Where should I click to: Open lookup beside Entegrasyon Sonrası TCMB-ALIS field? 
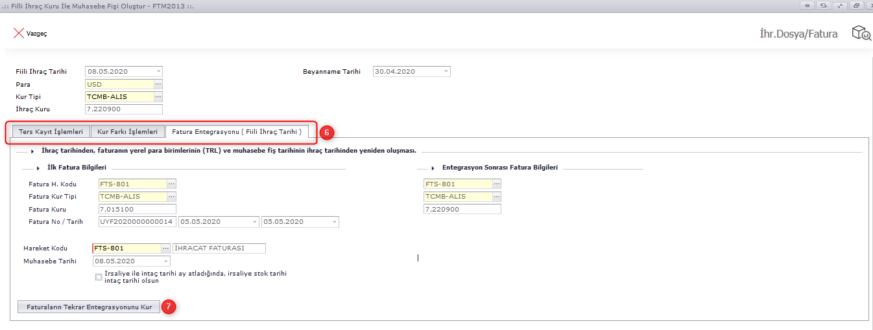(x=497, y=197)
